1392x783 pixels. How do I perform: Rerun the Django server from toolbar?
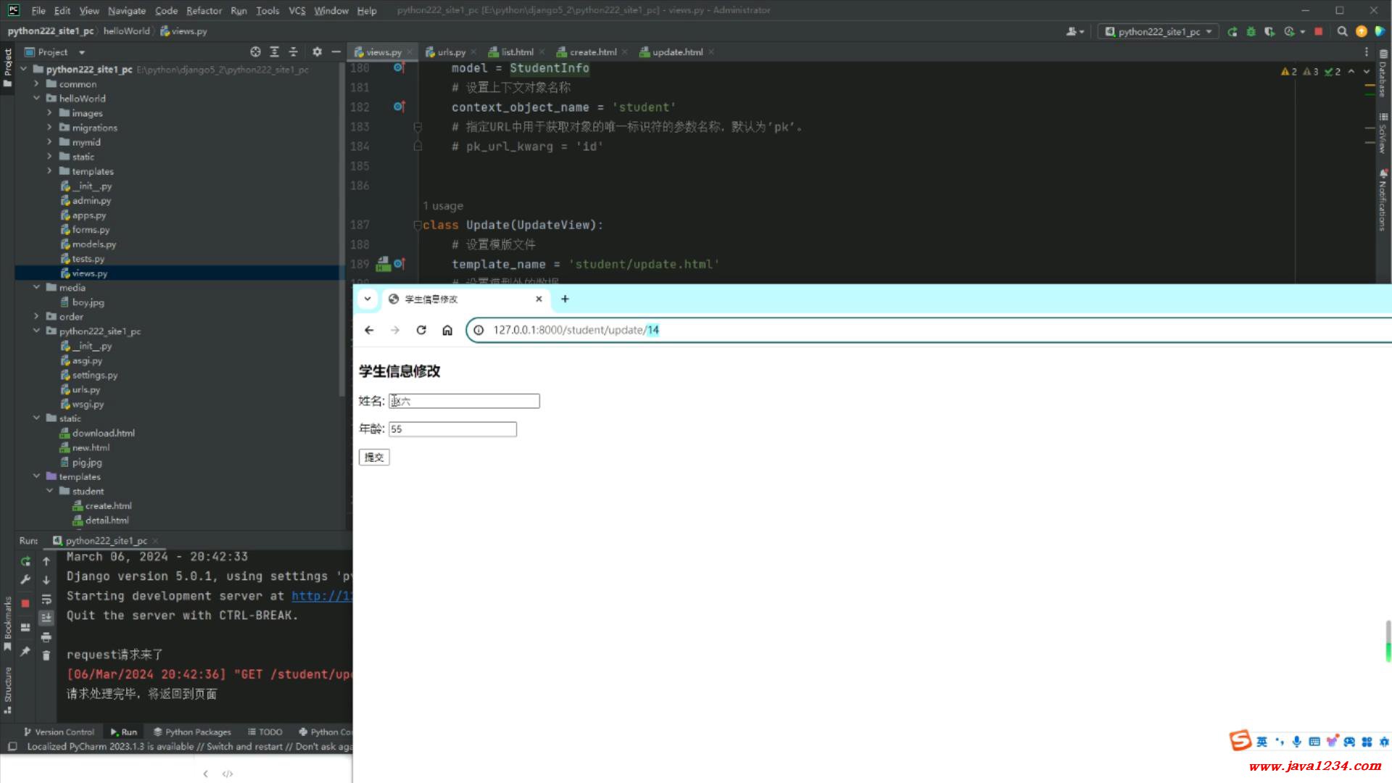(1232, 32)
